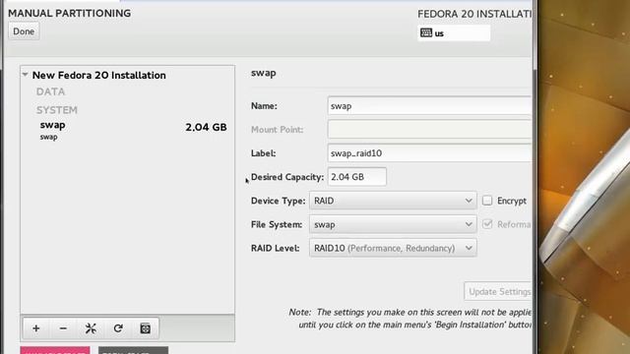This screenshot has height=354, width=630.
Task: Open the File System swap dropdown
Action: (393, 224)
